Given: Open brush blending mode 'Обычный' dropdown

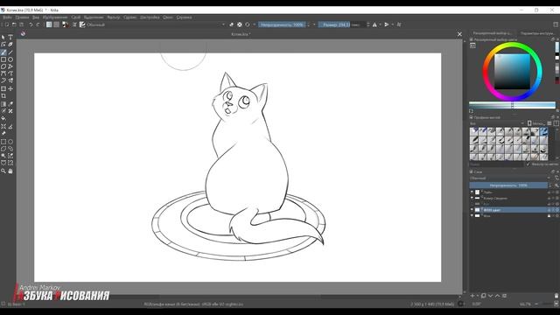Looking at the screenshot, I should tap(156, 24).
